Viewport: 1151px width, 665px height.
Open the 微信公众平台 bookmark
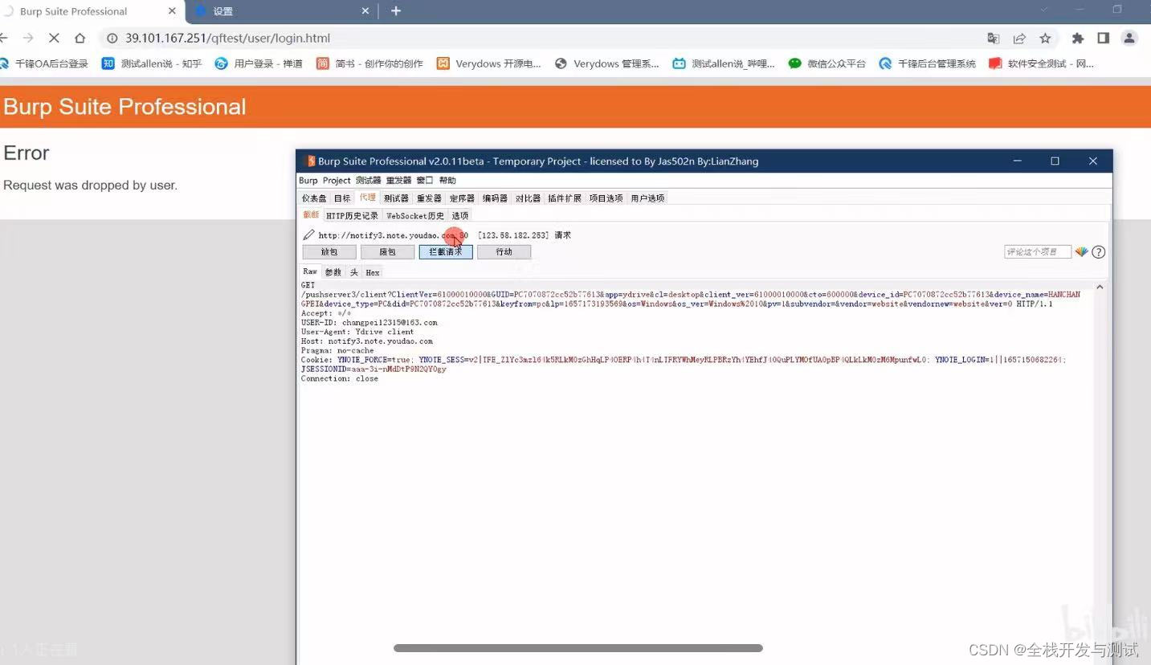[827, 63]
